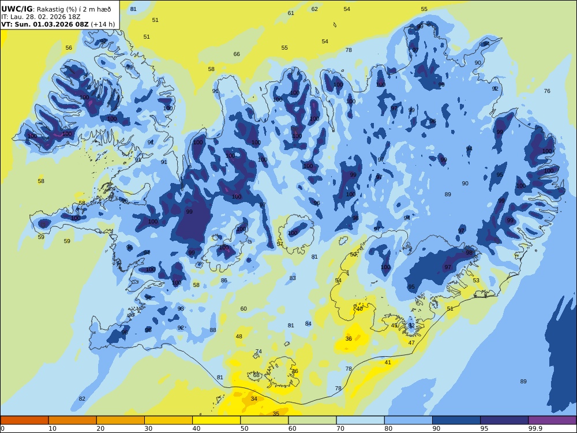
Task: Click the 90–95 dark blue legend swatch
Action: tap(456, 420)
